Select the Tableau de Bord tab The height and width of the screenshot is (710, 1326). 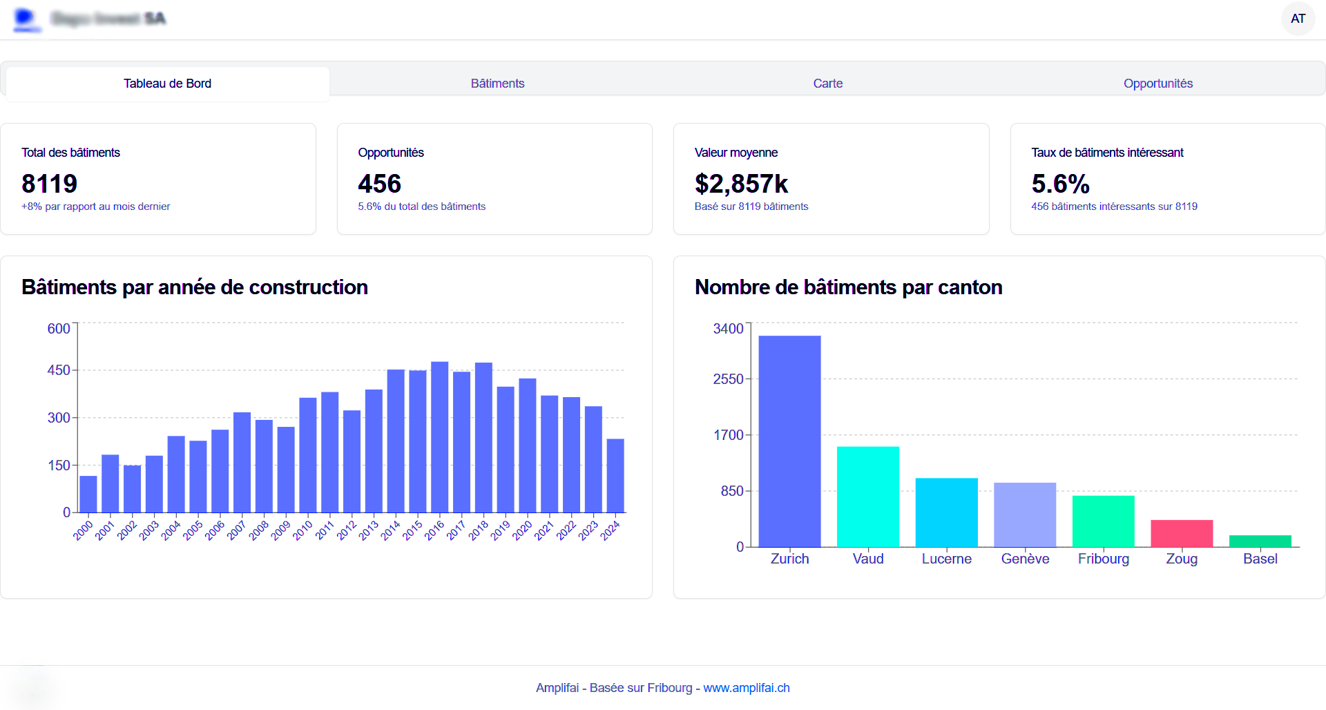[x=166, y=83]
